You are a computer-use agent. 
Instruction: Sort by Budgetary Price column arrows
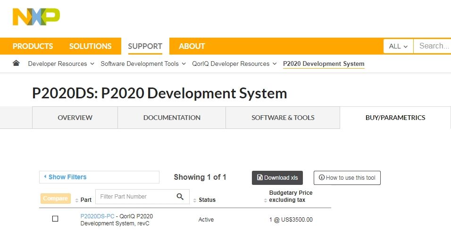(x=266, y=200)
